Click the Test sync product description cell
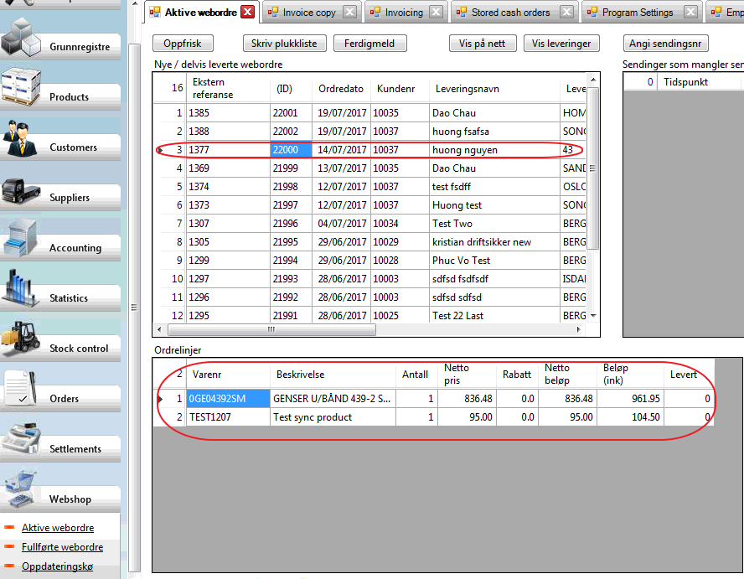Viewport: 744px width, 579px height. (x=333, y=417)
